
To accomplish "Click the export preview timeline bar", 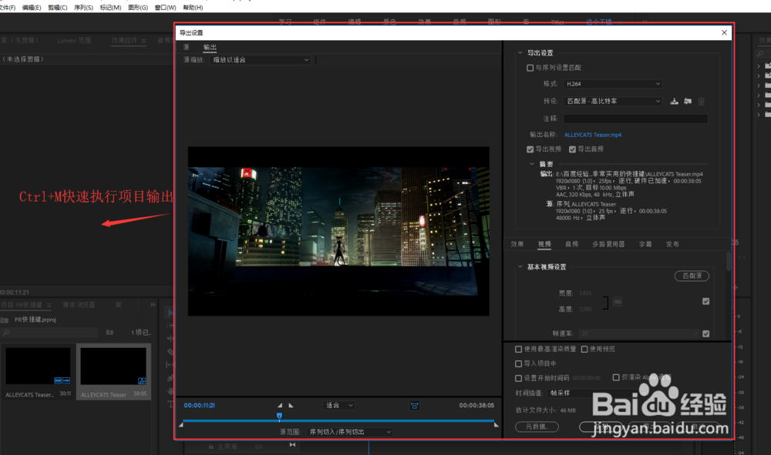I will pyautogui.click(x=338, y=420).
